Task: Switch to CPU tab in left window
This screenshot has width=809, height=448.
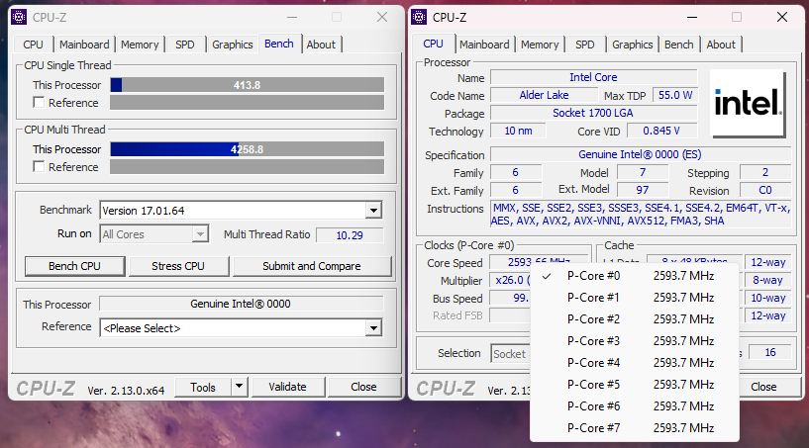Action: [33, 45]
